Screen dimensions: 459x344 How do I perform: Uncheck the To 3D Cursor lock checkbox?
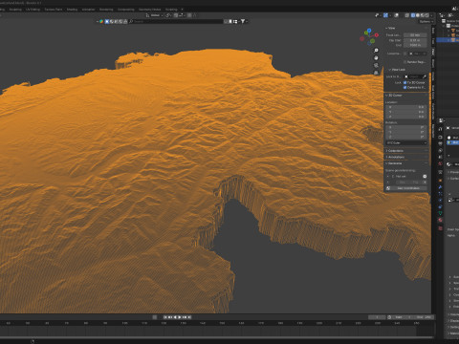click(405, 82)
